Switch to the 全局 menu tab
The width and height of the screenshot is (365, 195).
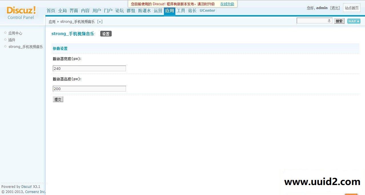pyautogui.click(x=62, y=11)
